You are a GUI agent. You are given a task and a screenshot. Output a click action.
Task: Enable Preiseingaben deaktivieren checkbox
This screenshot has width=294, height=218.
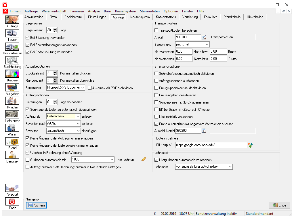click(x=156, y=95)
